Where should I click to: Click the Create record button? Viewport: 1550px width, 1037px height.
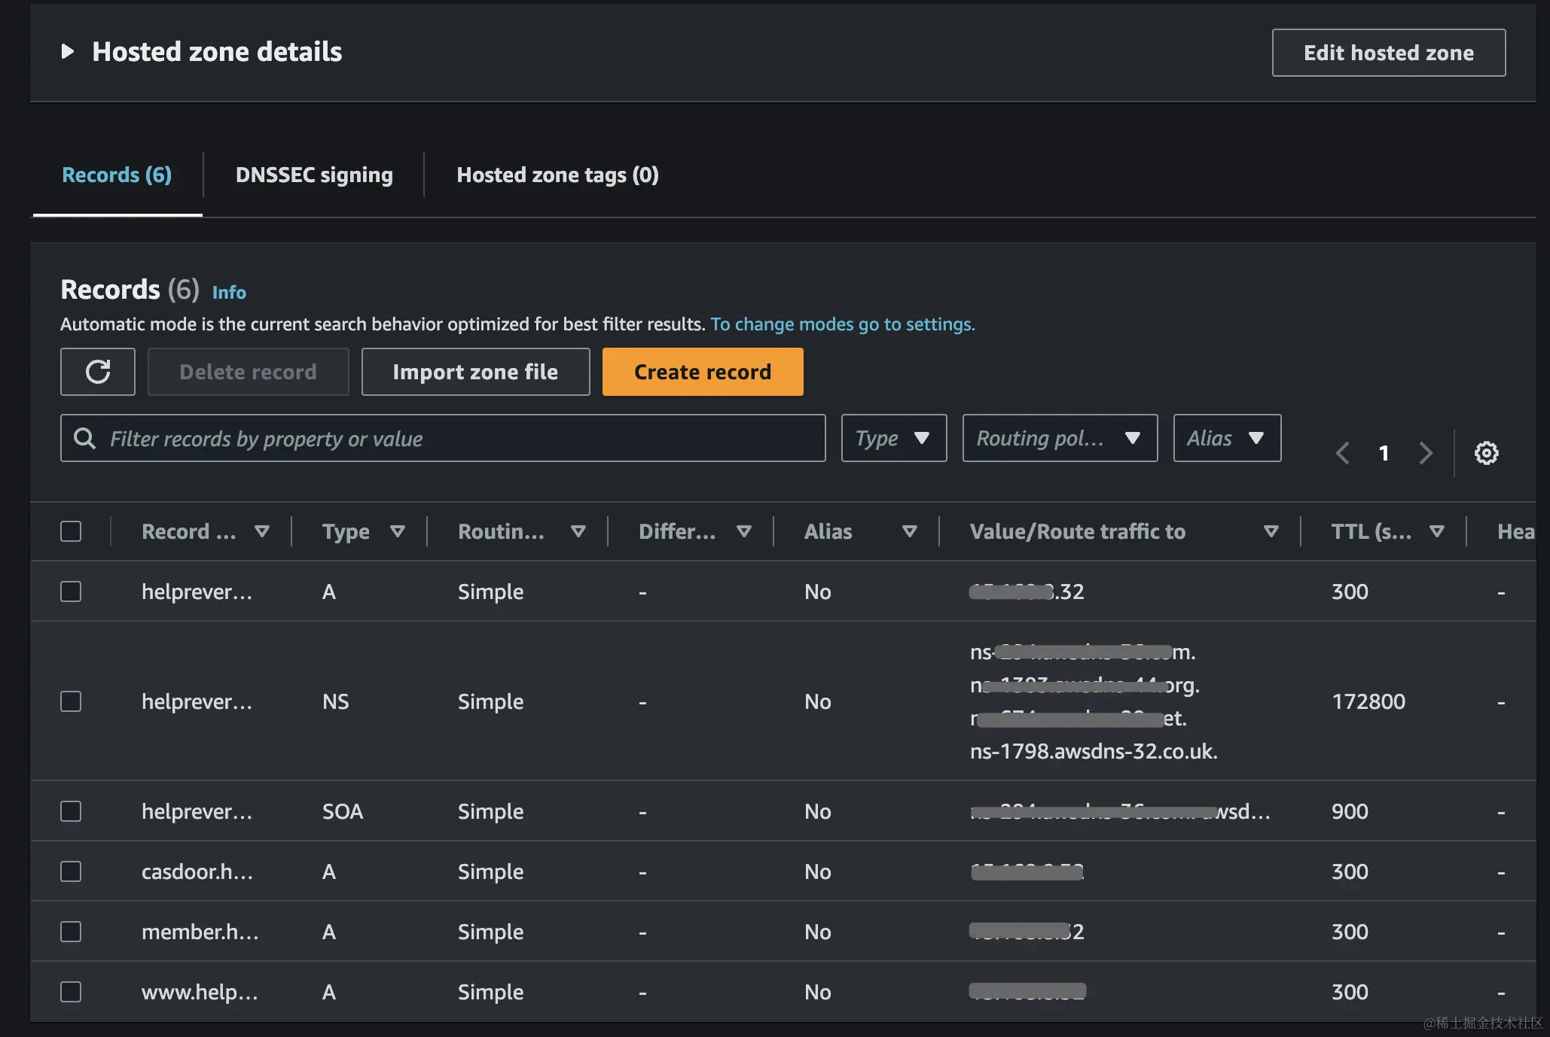coord(702,372)
